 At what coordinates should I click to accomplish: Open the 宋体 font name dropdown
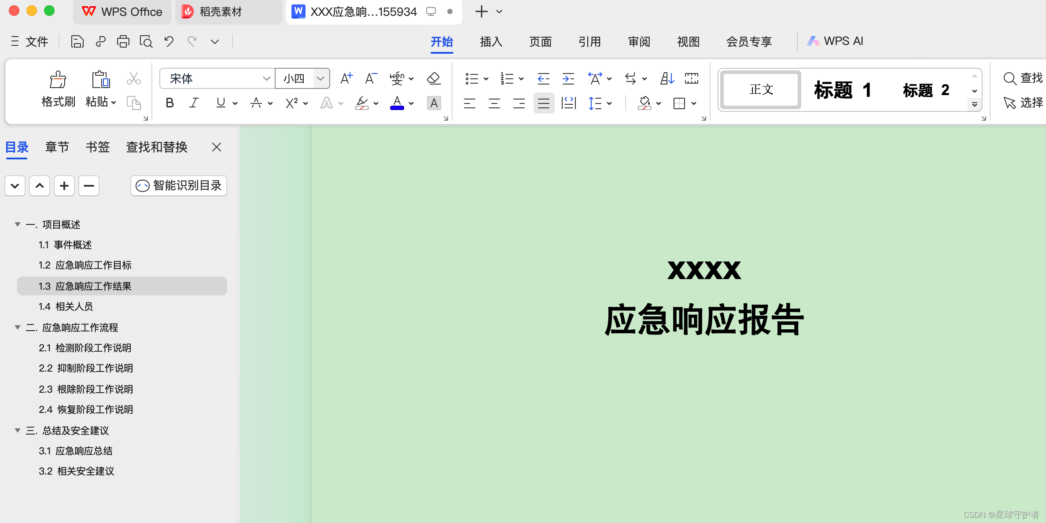pyautogui.click(x=266, y=79)
